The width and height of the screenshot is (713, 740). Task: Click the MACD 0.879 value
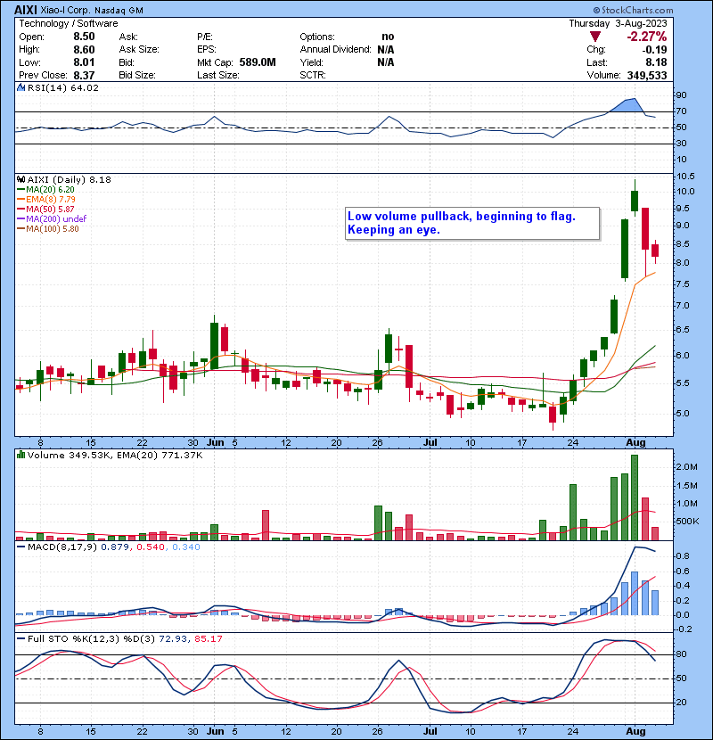point(117,547)
